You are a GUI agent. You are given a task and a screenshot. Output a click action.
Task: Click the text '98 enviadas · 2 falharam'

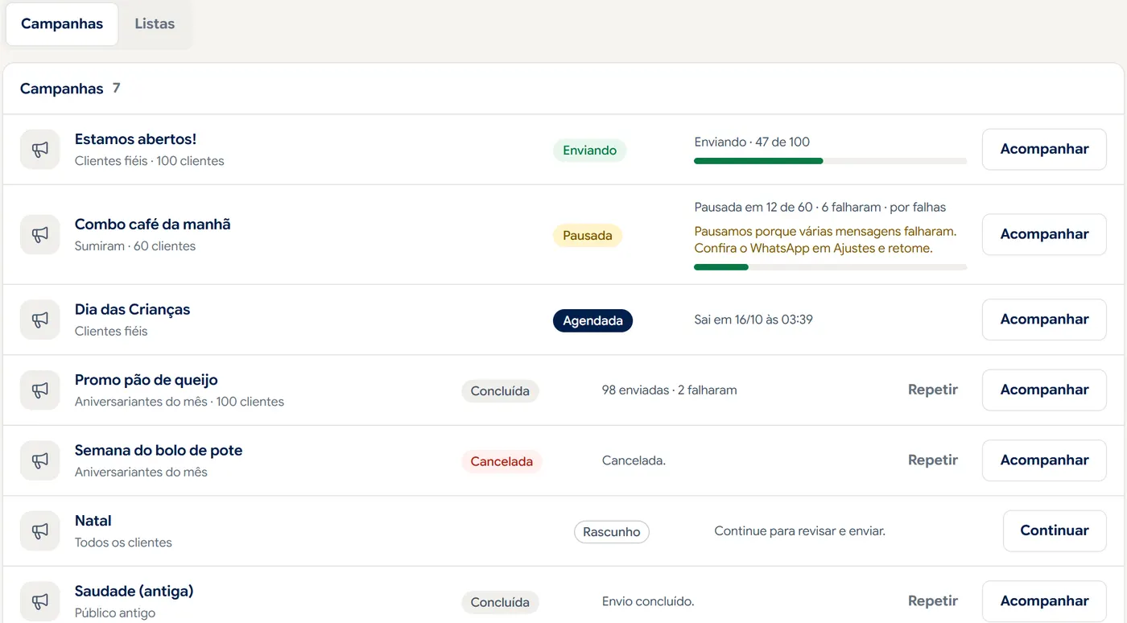tap(669, 390)
